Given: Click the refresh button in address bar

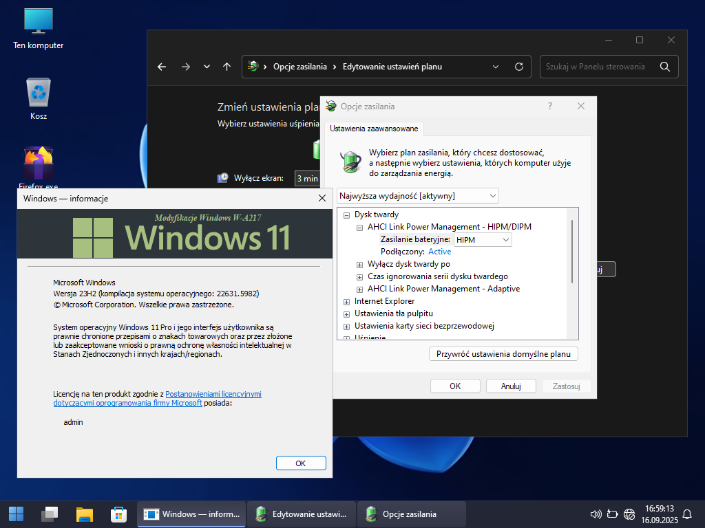Looking at the screenshot, I should click(x=519, y=67).
